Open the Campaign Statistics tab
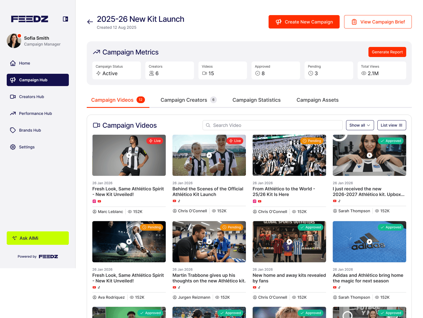Image resolution: width=423 pixels, height=318 pixels. point(256,100)
